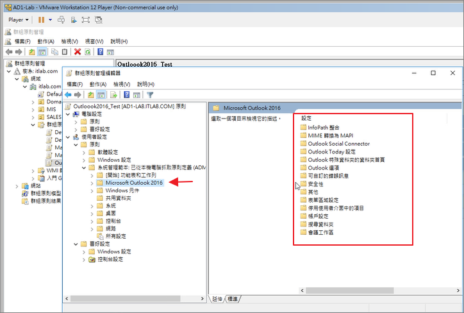The height and width of the screenshot is (313, 464).
Task: Expand the 網路 node in editor tree
Action: coord(92,229)
